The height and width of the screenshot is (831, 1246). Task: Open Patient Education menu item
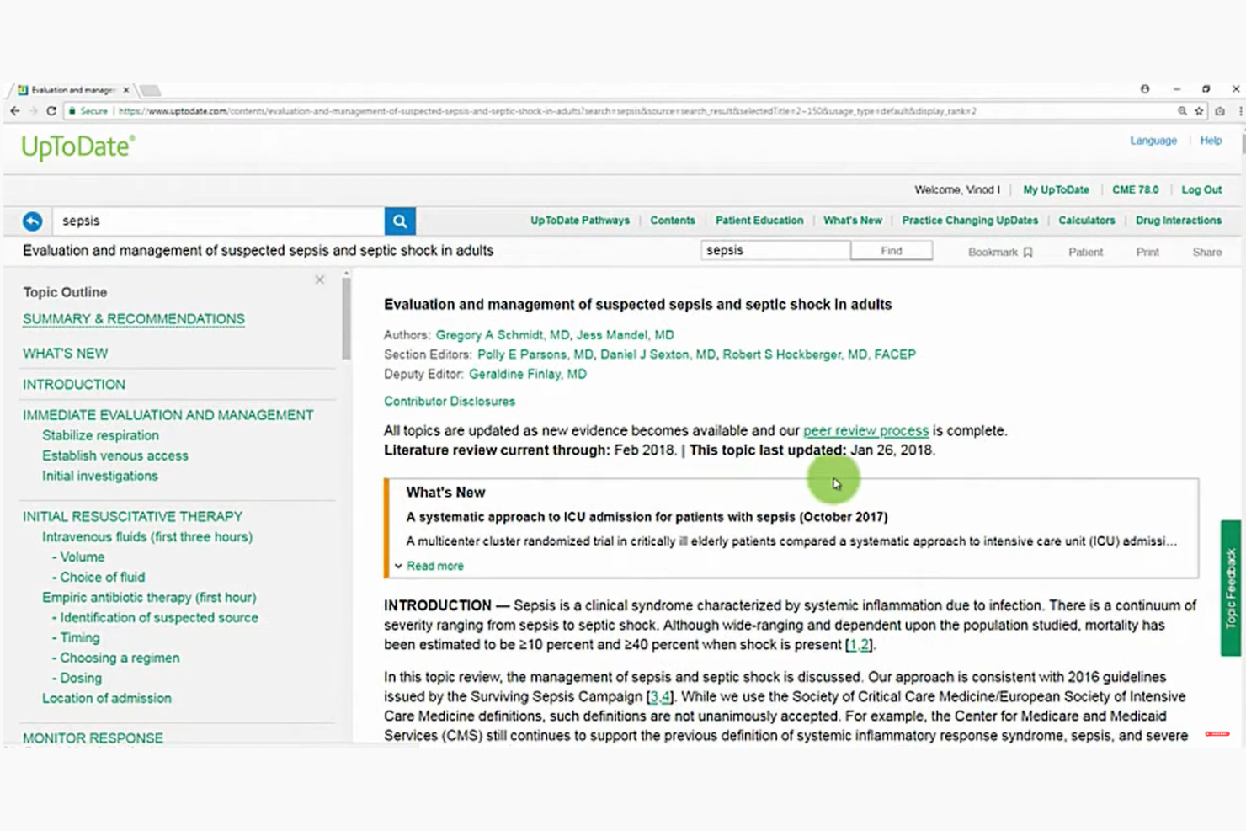(759, 221)
